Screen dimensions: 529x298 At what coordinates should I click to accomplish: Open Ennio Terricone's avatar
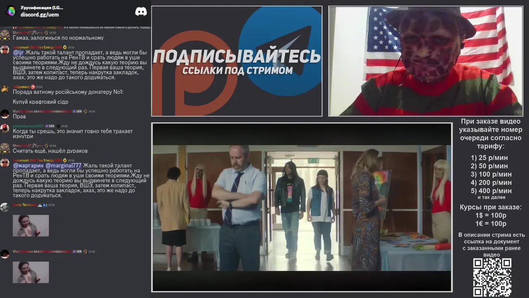tap(5, 207)
